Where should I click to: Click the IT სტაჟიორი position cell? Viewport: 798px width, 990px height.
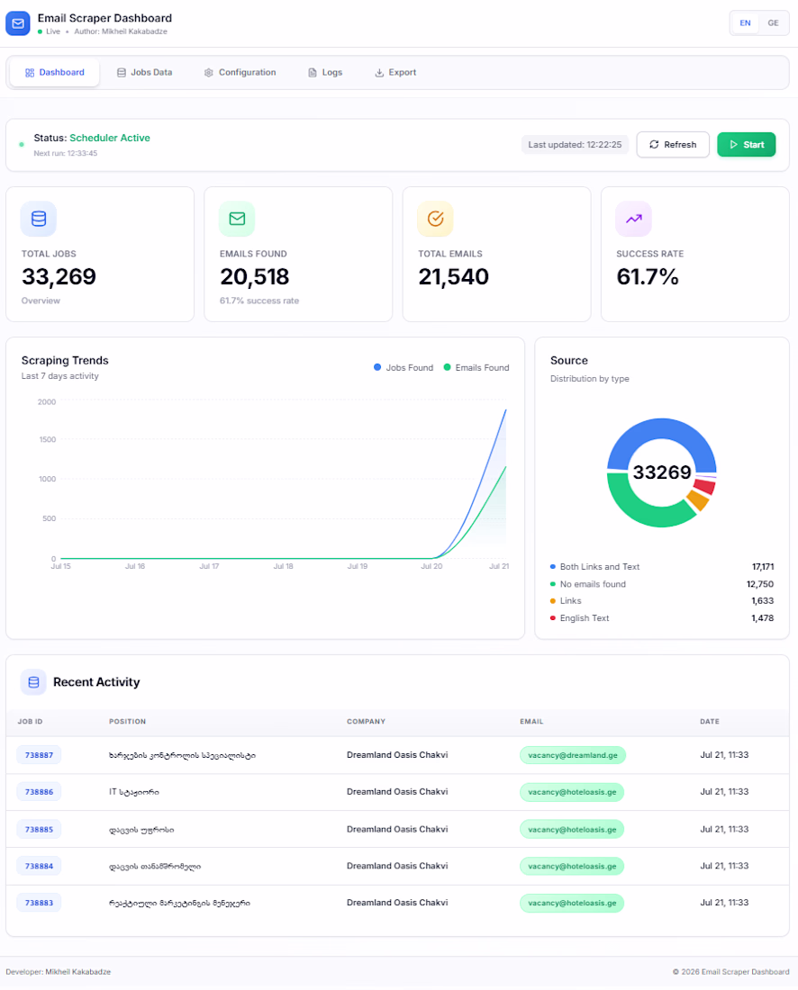coord(134,792)
